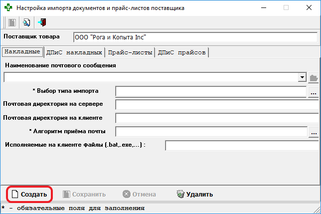Open the Выбор типа импорта ellipsis picker
This screenshot has height=214, width=321.
coord(314,92)
